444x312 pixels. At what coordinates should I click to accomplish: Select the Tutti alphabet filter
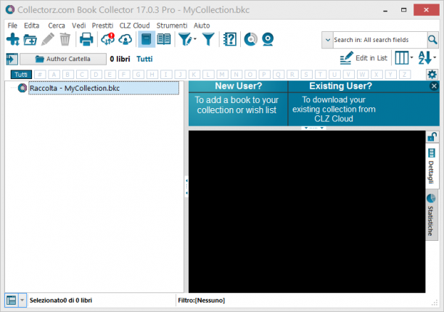click(21, 75)
